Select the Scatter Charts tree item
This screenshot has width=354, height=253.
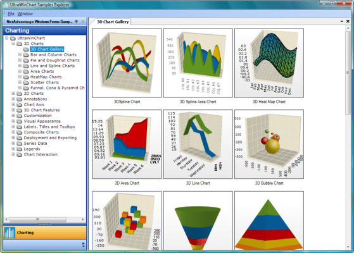pos(45,82)
